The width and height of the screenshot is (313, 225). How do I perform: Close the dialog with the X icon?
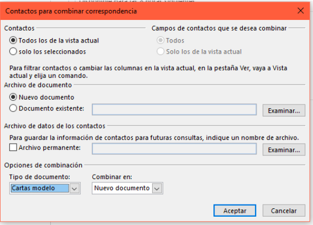(x=301, y=11)
